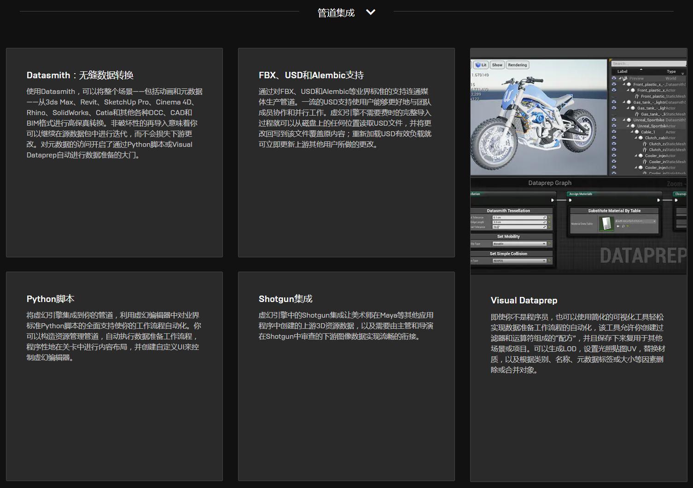
Task: Click the use-selected arrow icon under the material table
Action: point(618,227)
